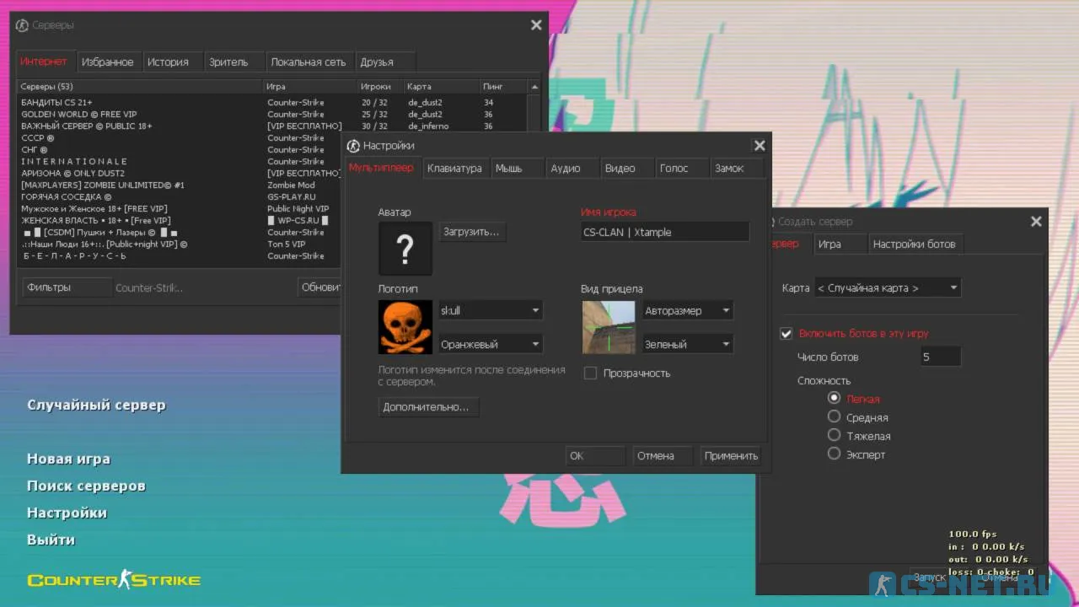1079x607 pixels.
Task: Click Поиск серверов in main menu
Action: coord(86,486)
